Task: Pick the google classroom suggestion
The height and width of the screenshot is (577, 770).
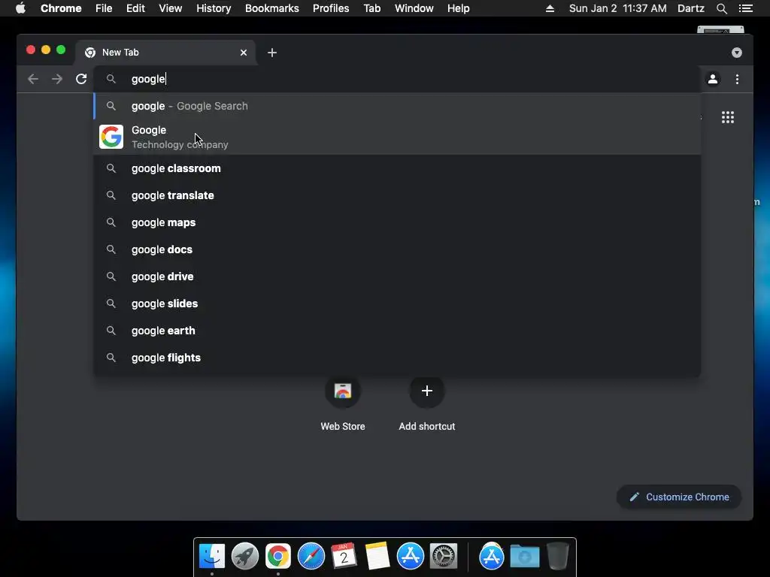Action: (397, 168)
